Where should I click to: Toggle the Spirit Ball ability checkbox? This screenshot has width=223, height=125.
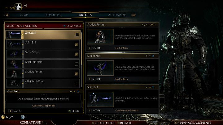[x=77, y=45]
